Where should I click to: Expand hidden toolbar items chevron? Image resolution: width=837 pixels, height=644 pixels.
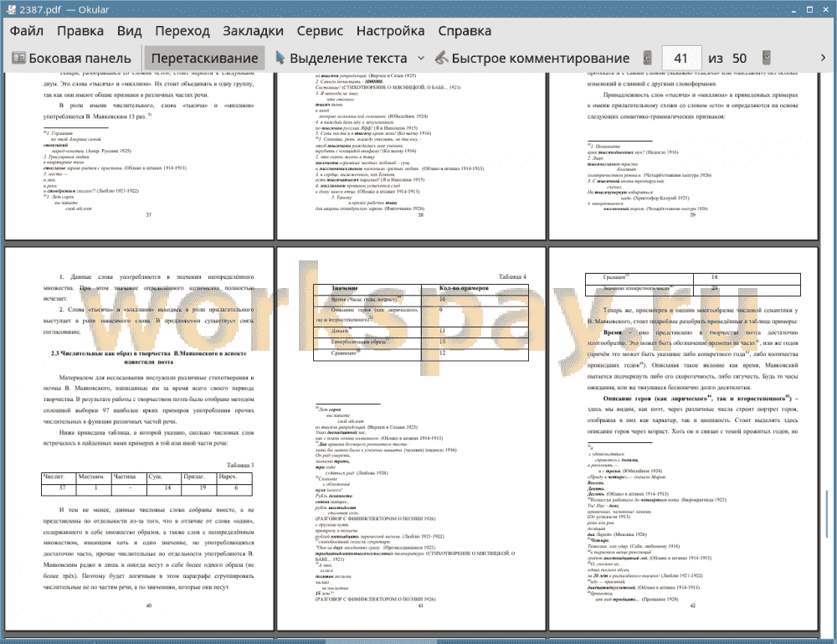click(823, 58)
